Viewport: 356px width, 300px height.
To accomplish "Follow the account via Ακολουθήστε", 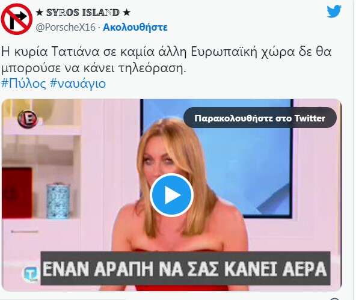I will 135,28.
